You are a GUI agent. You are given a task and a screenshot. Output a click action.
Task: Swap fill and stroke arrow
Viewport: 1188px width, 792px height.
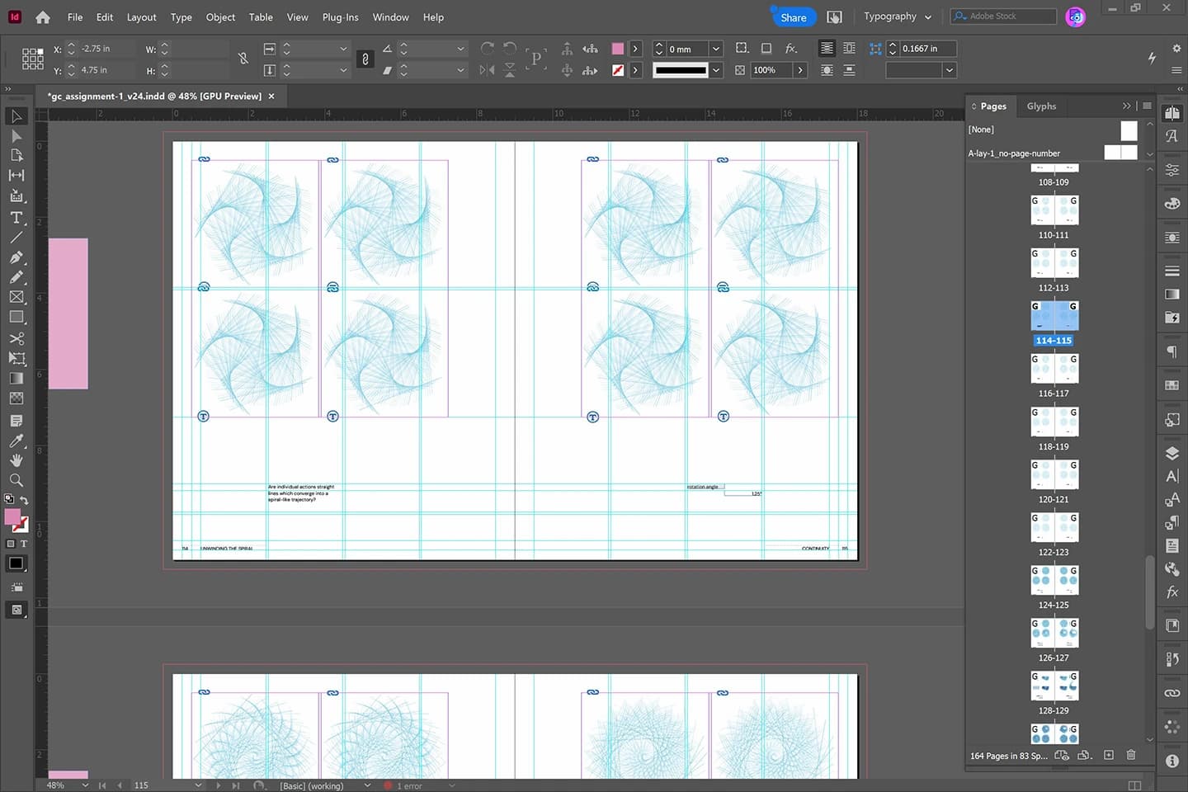pos(24,500)
